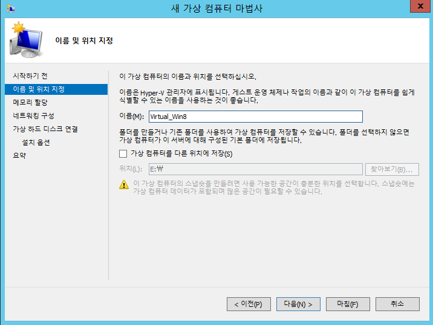Check '가상 컴퓨터를 다른 위치에 저장' checkbox
This screenshot has width=433, height=325.
pos(123,153)
